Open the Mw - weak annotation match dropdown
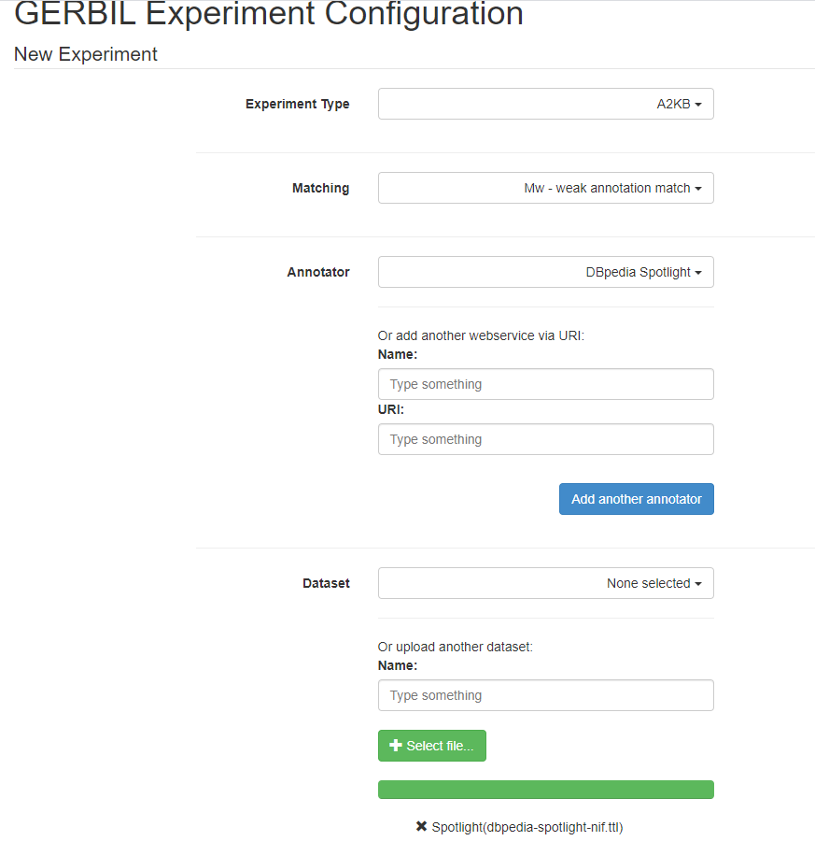 [545, 188]
